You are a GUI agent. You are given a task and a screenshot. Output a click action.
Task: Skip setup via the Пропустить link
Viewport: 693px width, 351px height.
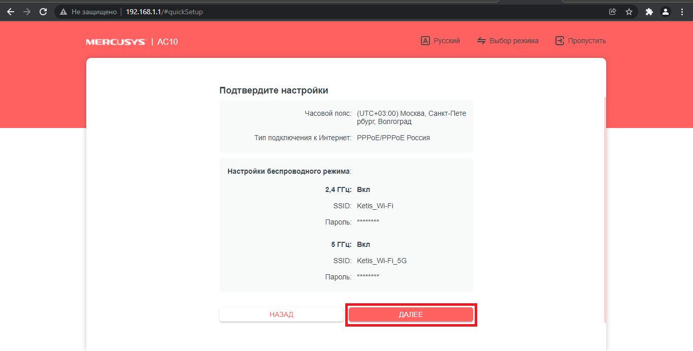coord(587,41)
